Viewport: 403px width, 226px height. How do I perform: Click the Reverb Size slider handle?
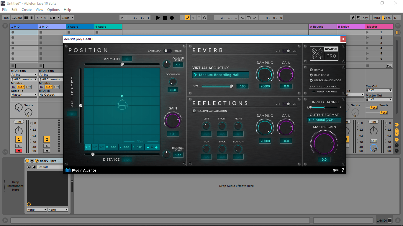[x=231, y=86]
